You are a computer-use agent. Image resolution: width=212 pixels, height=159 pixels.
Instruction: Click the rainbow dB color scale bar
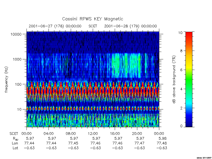click(x=189, y=79)
